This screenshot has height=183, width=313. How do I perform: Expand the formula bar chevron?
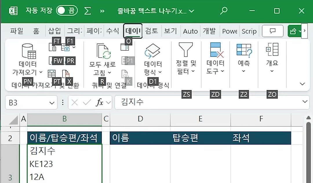coord(305,102)
